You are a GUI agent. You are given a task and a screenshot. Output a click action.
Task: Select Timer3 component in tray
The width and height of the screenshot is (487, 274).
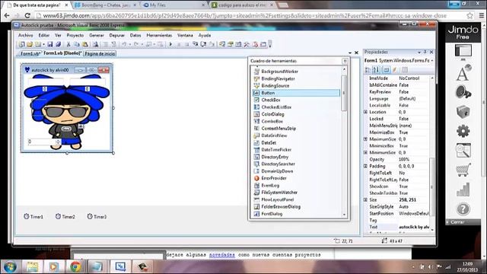tap(97, 216)
